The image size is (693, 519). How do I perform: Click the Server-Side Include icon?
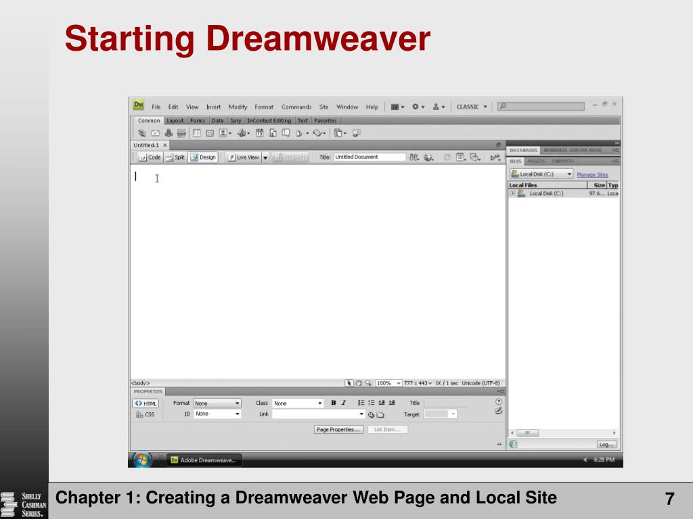pyautogui.click(x=273, y=133)
